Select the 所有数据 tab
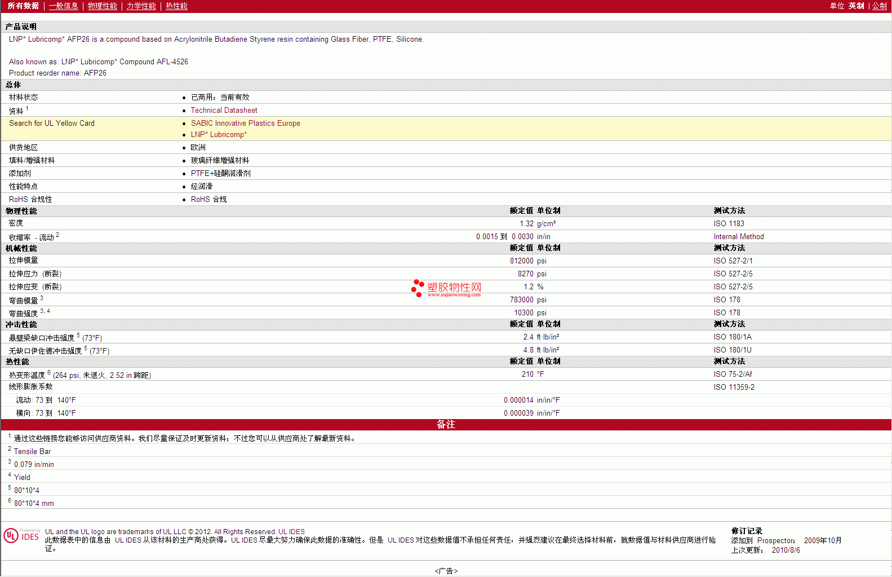This screenshot has width=892, height=577. 23,6
